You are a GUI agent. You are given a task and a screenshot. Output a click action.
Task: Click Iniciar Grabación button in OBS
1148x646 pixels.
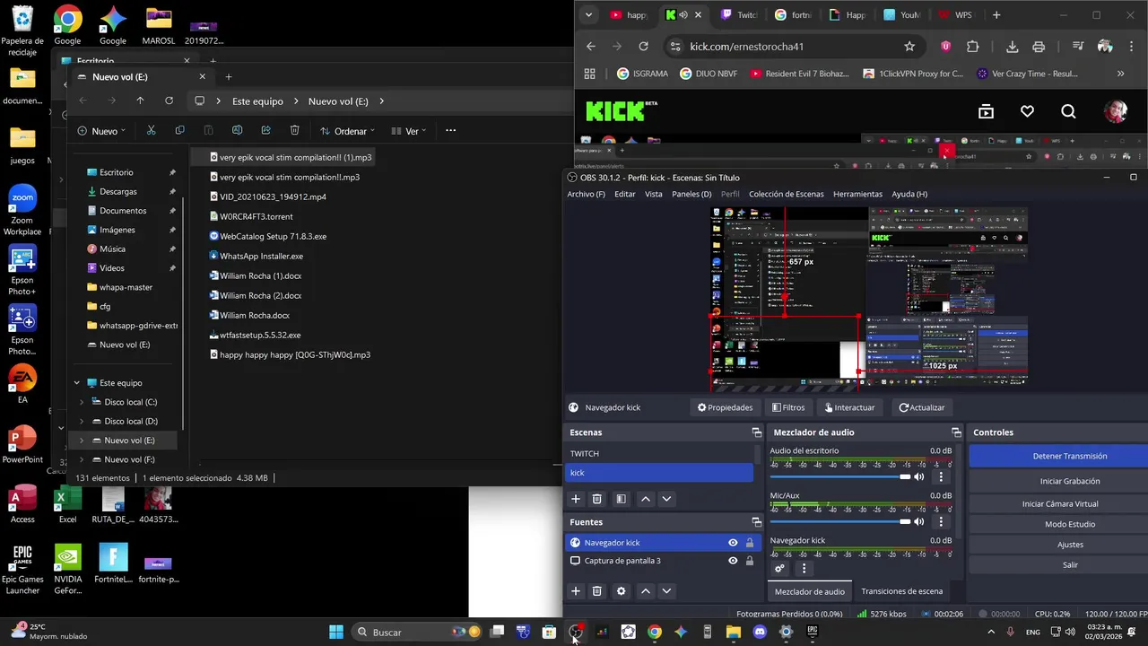1070,481
